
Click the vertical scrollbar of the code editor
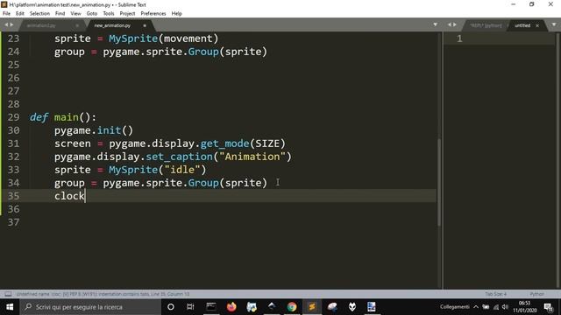pos(439,182)
